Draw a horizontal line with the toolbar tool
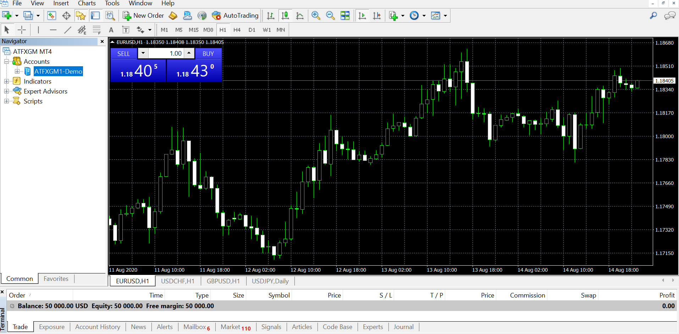This screenshot has height=334, width=679. (x=53, y=30)
